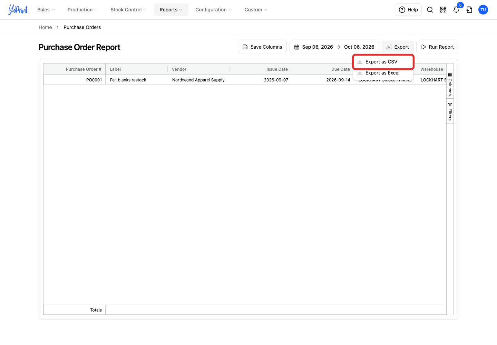
Task: Expand the Stock Control menu
Action: coord(128,10)
